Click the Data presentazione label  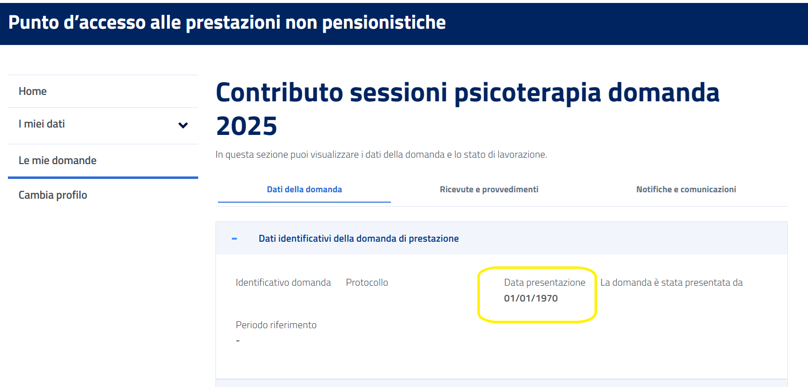[545, 283]
